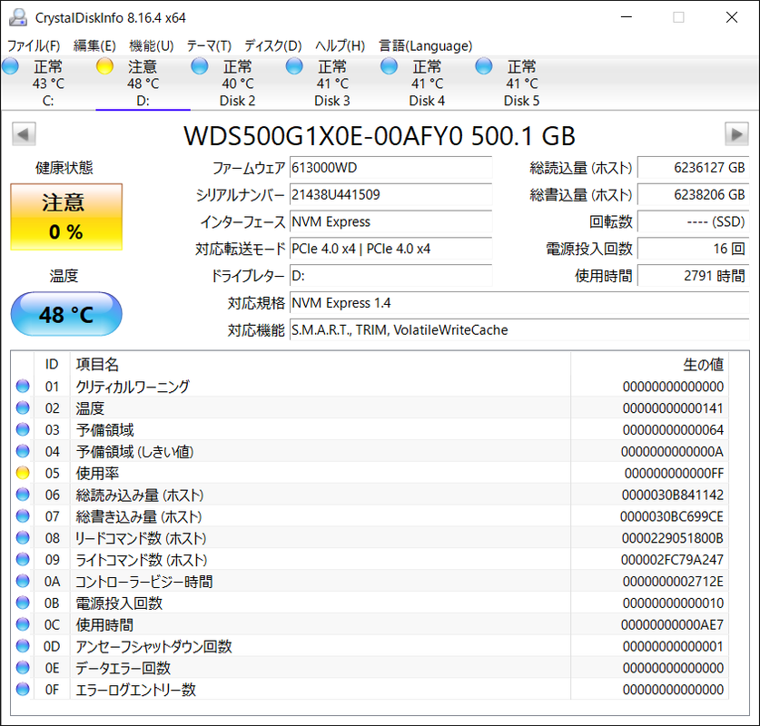Click the インターフェース field NVM Express
760x726 pixels.
click(390, 221)
